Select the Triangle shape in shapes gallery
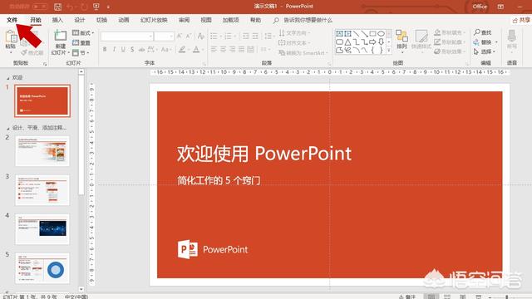 (347, 42)
